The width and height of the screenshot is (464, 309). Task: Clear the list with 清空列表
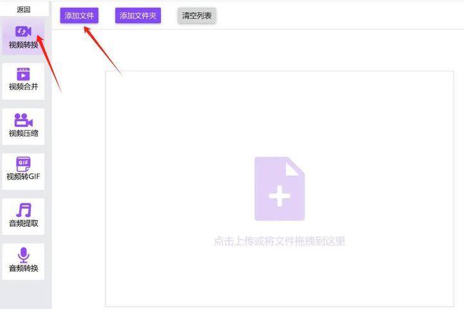pyautogui.click(x=197, y=16)
